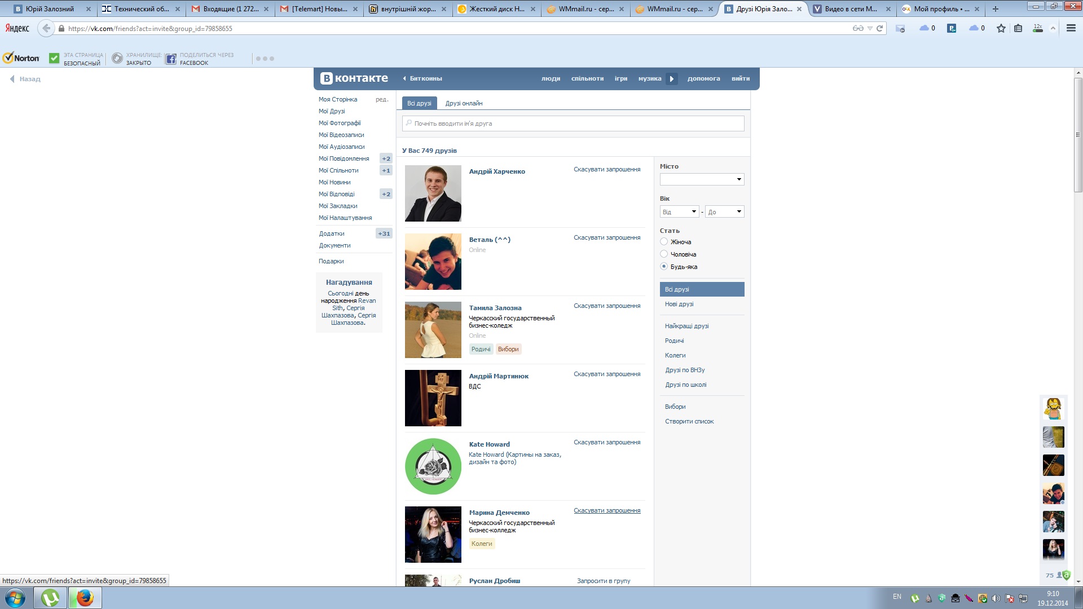Open uTorrent from the taskbar
This screenshot has height=609, width=1083.
tap(50, 598)
